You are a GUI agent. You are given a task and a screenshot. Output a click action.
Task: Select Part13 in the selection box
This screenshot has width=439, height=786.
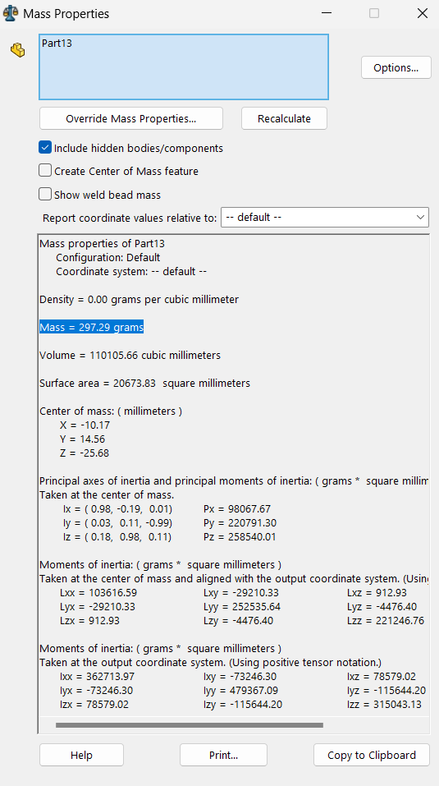(x=57, y=43)
